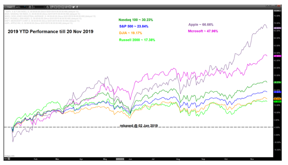
Task: Share the chart via Facebook icon
Action: (x=77, y=7)
